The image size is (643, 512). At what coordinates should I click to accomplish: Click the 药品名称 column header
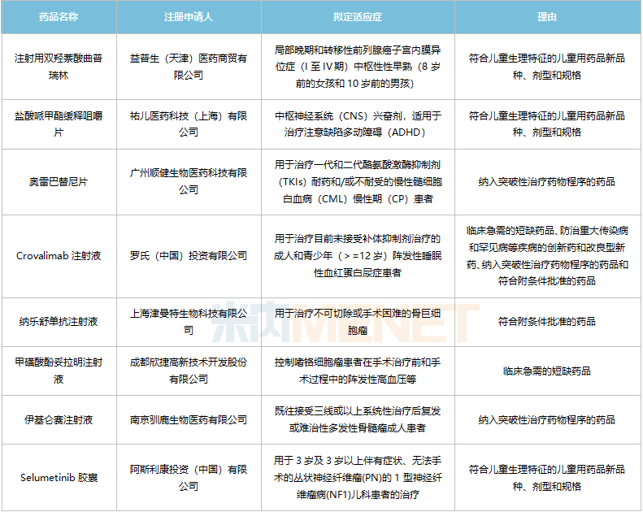59,16
